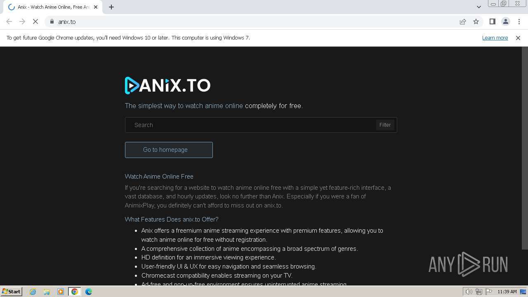Stop loading the page

coord(35,21)
